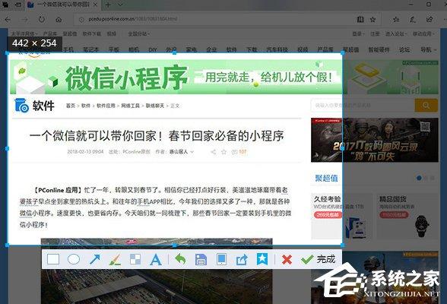
Task: Open the browser home page
Action: 59,19
